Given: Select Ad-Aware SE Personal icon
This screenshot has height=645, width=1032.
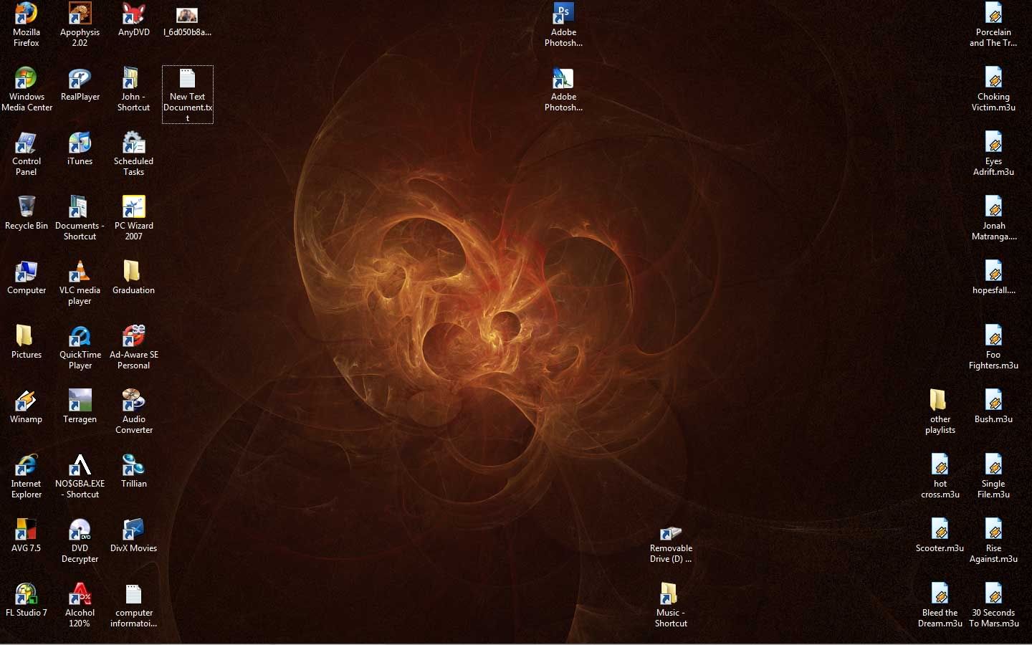Looking at the screenshot, I should tap(133, 336).
